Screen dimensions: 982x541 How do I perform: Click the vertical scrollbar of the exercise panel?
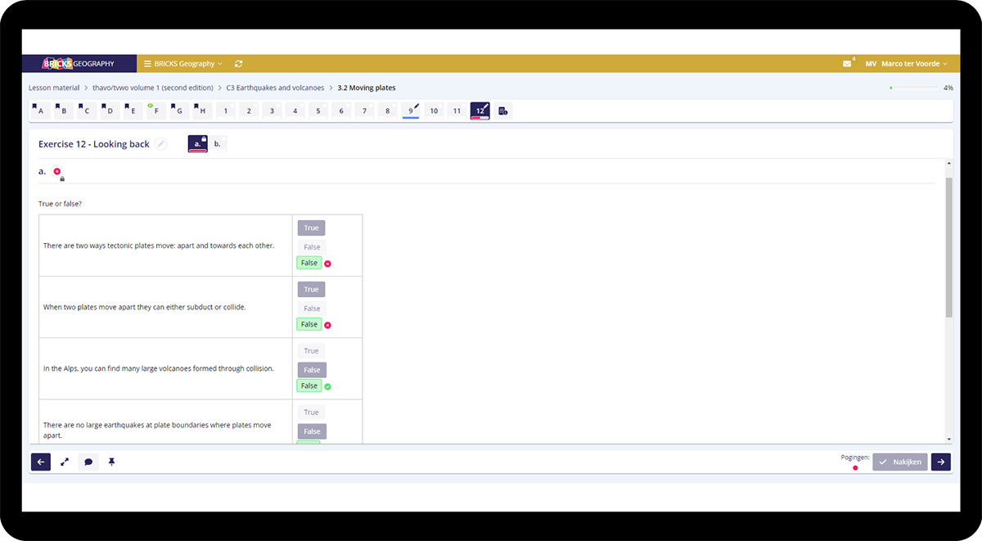948,246
